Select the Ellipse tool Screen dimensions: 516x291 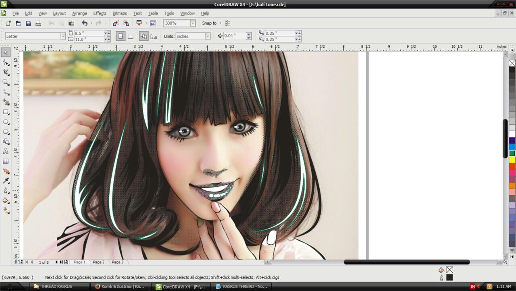6,122
